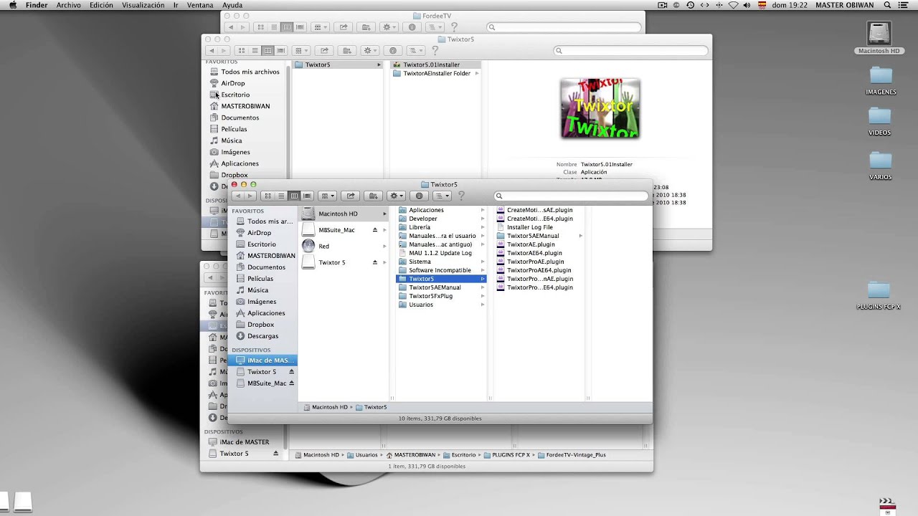The height and width of the screenshot is (516, 918).
Task: Expand Sistema folder arrow in column
Action: [x=483, y=262]
